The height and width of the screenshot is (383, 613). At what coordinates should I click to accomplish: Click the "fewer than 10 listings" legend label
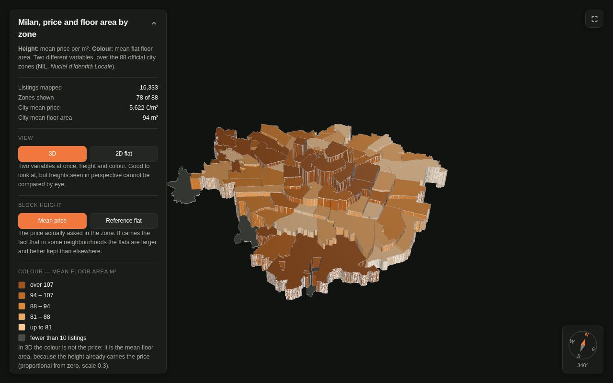(58, 338)
